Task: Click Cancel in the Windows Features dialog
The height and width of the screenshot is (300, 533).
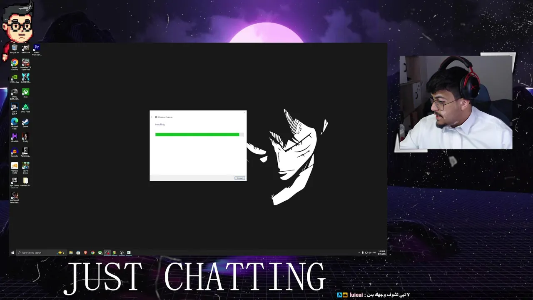Action: (239, 178)
